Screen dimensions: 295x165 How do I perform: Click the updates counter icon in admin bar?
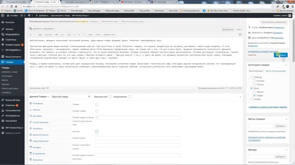22,16
